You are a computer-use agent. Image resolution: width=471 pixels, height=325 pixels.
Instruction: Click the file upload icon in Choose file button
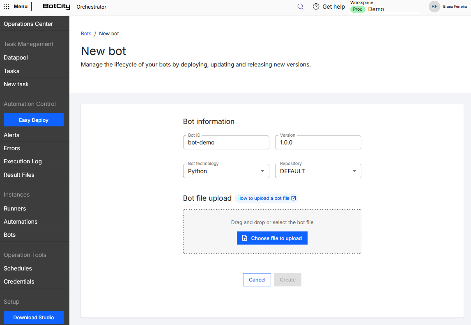point(244,238)
